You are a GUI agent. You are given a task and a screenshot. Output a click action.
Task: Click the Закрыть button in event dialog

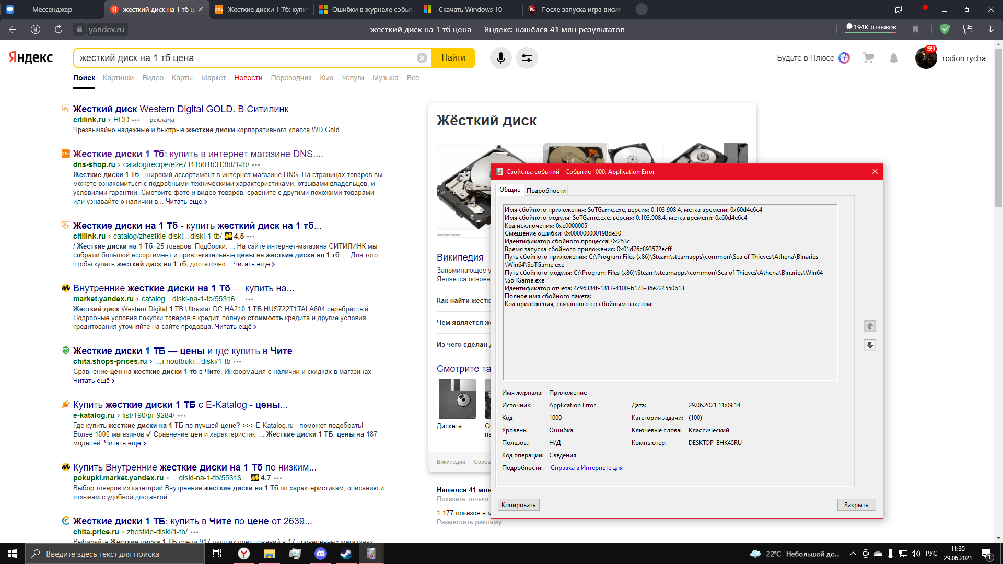pyautogui.click(x=856, y=505)
